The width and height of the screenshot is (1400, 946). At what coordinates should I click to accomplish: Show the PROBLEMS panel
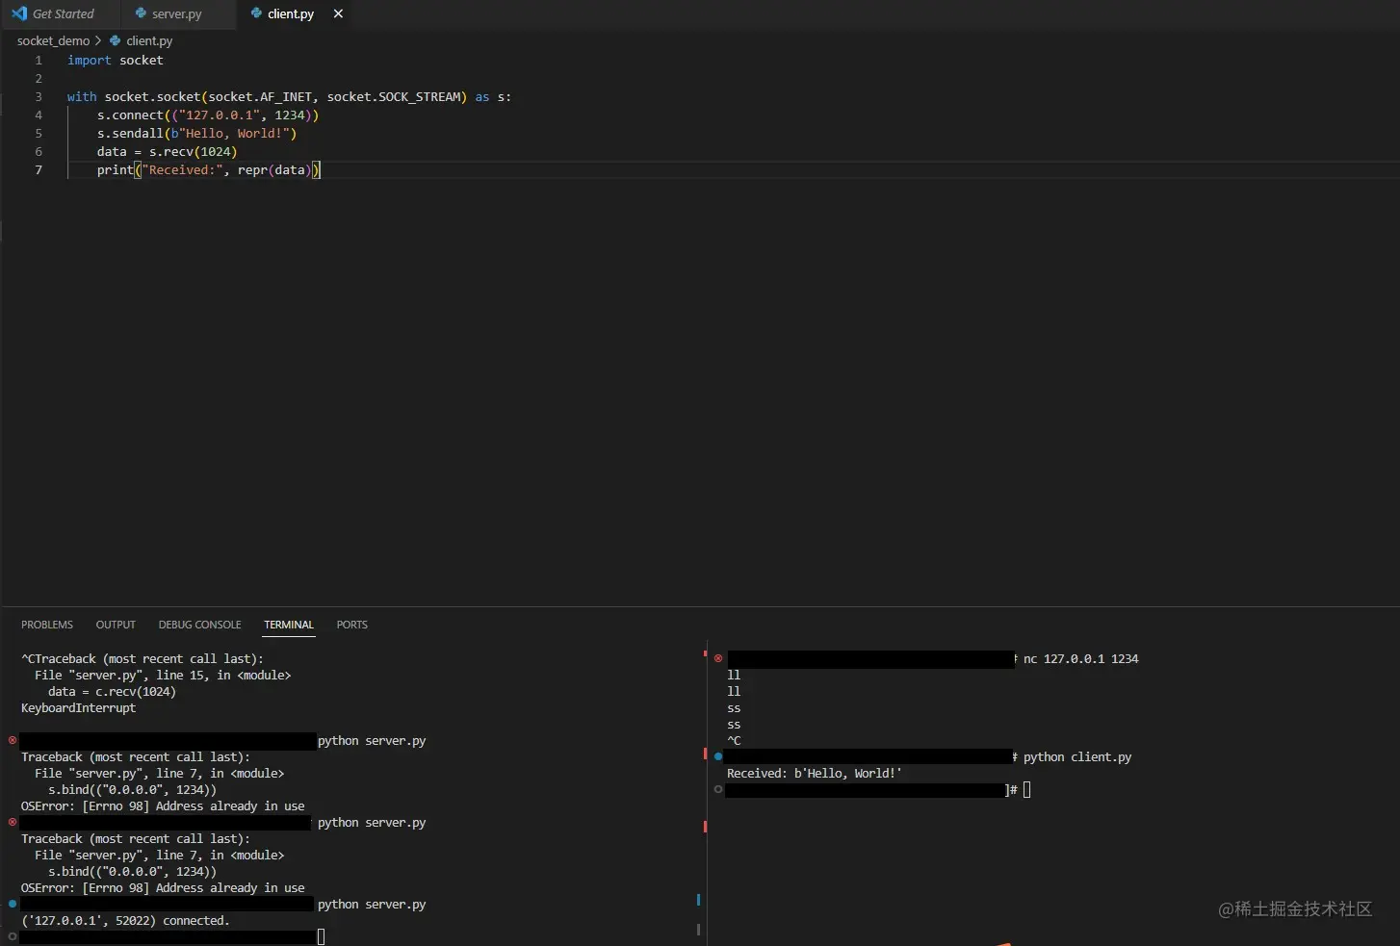47,625
